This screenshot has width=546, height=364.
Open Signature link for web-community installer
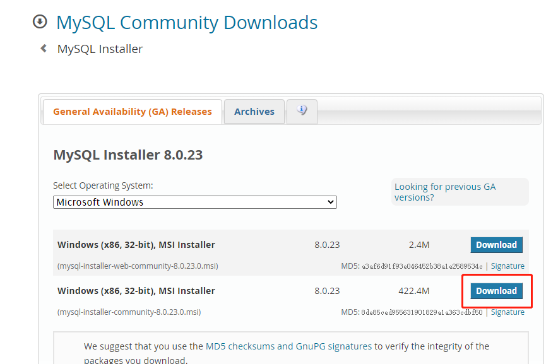(x=507, y=266)
